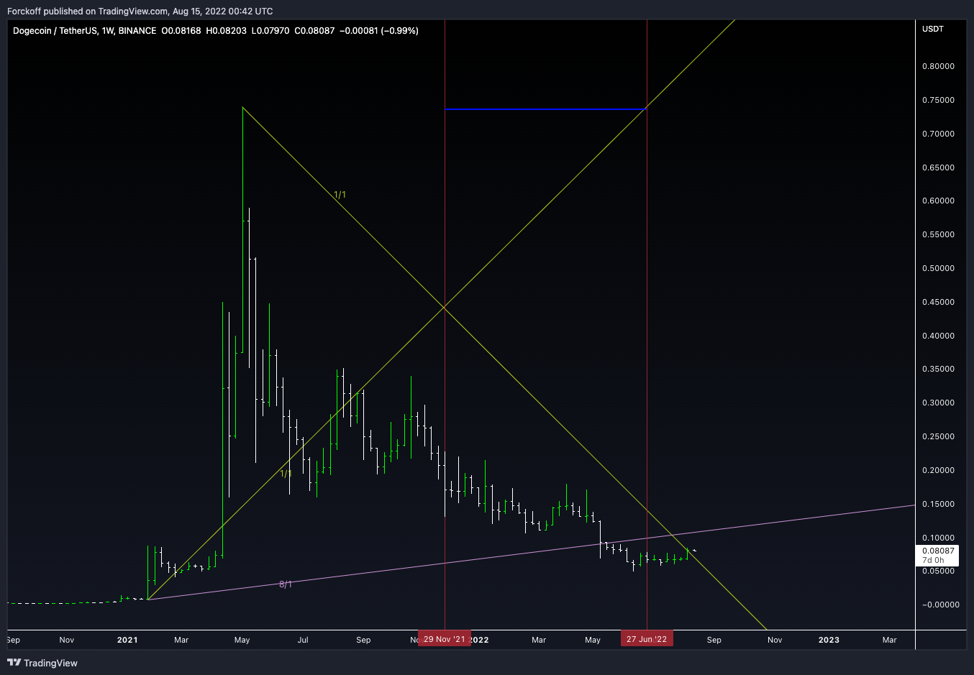Click the Mar 2021 time axis label
This screenshot has height=675, width=974.
(x=181, y=640)
